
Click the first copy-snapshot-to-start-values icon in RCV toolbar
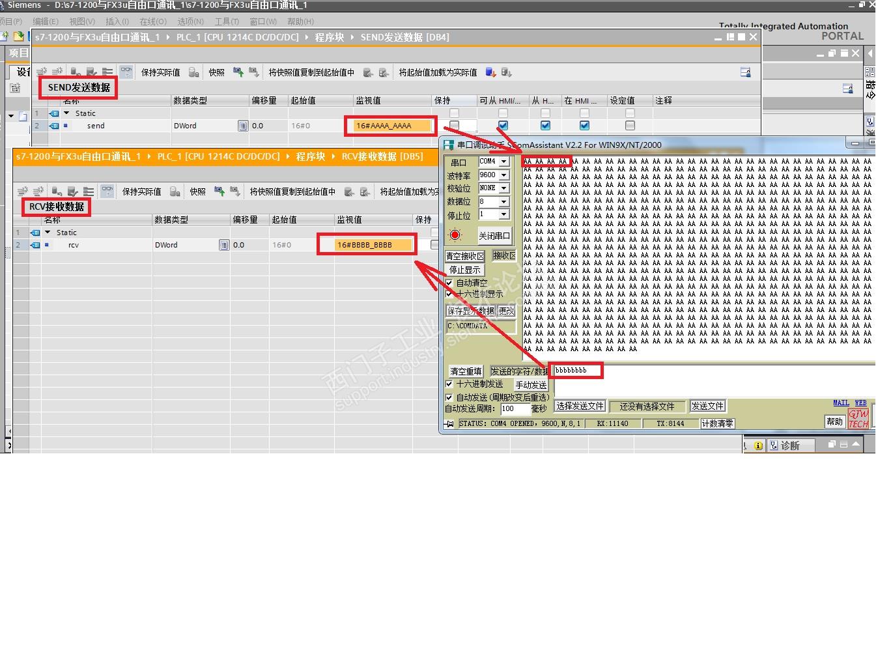click(349, 192)
